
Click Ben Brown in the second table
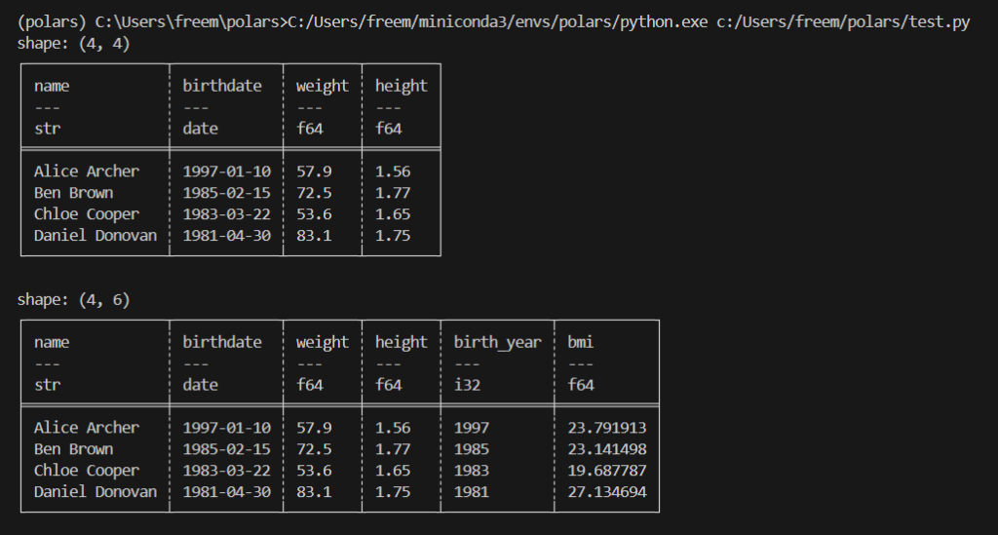pyautogui.click(x=74, y=449)
